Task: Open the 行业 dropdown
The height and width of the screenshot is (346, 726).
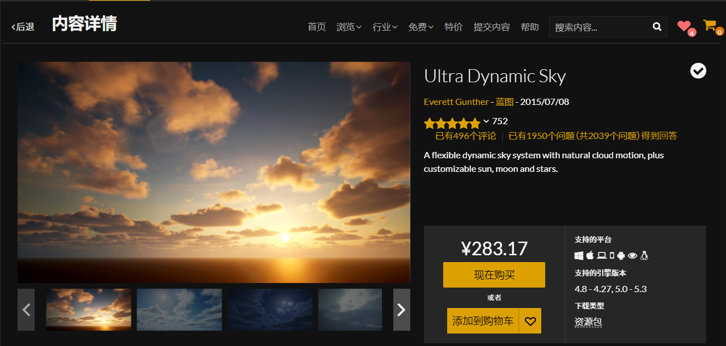Action: [385, 27]
